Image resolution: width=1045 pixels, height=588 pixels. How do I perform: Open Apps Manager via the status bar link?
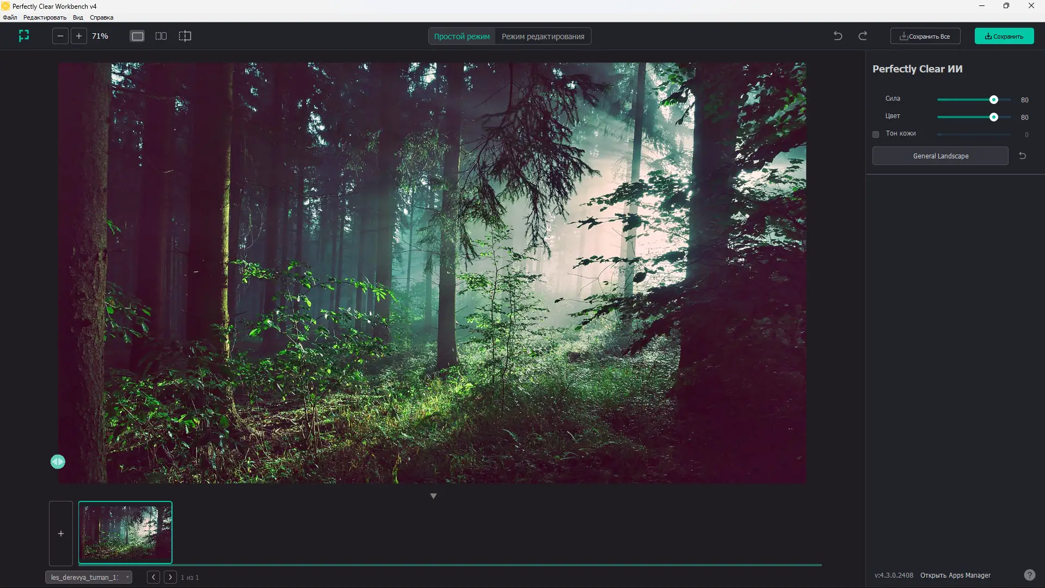tap(956, 575)
